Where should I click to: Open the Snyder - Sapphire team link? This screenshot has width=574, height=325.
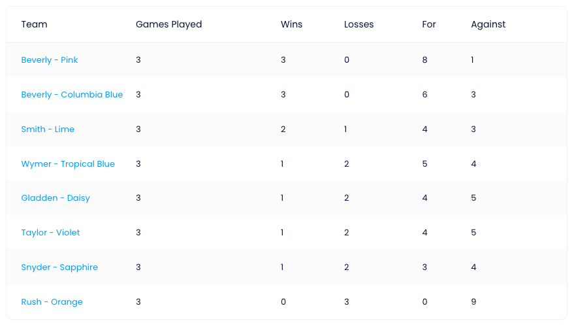pos(59,267)
